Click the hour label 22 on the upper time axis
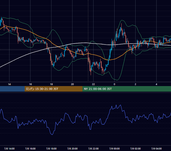Image resolution: width=171 pixels, height=151 pixels. [93, 84]
